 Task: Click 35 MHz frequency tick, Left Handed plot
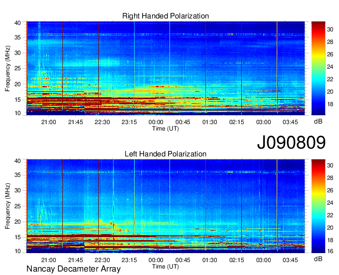coord(17,175)
